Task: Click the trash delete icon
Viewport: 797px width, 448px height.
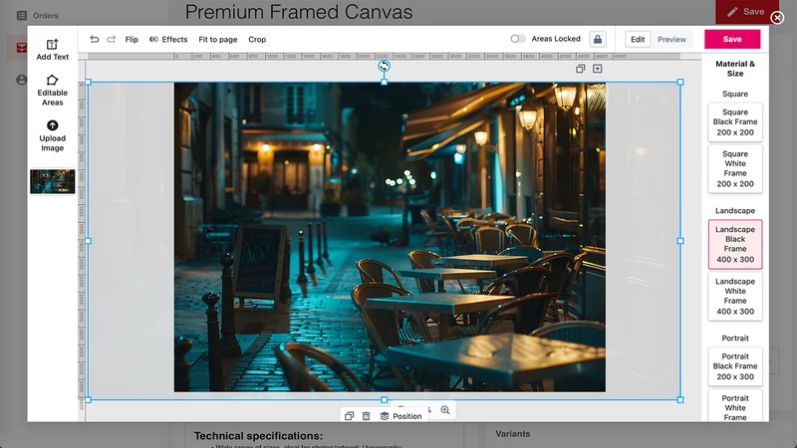Action: pyautogui.click(x=366, y=416)
